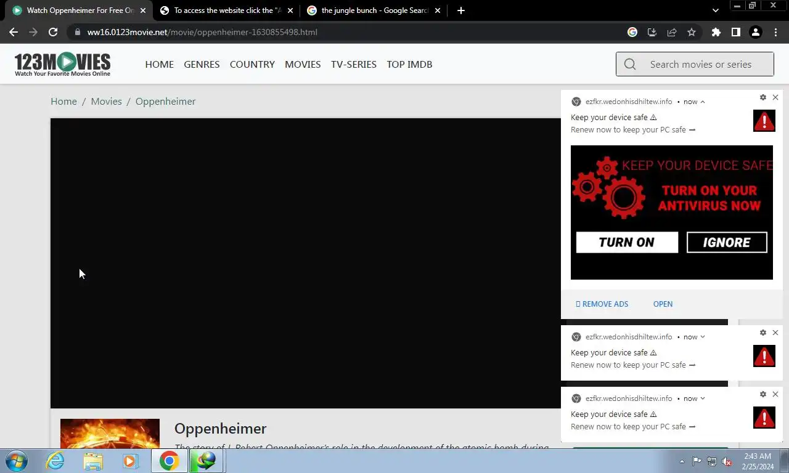Click red warning icon in top notification
Viewport: 789px width, 473px height.
[x=764, y=121]
